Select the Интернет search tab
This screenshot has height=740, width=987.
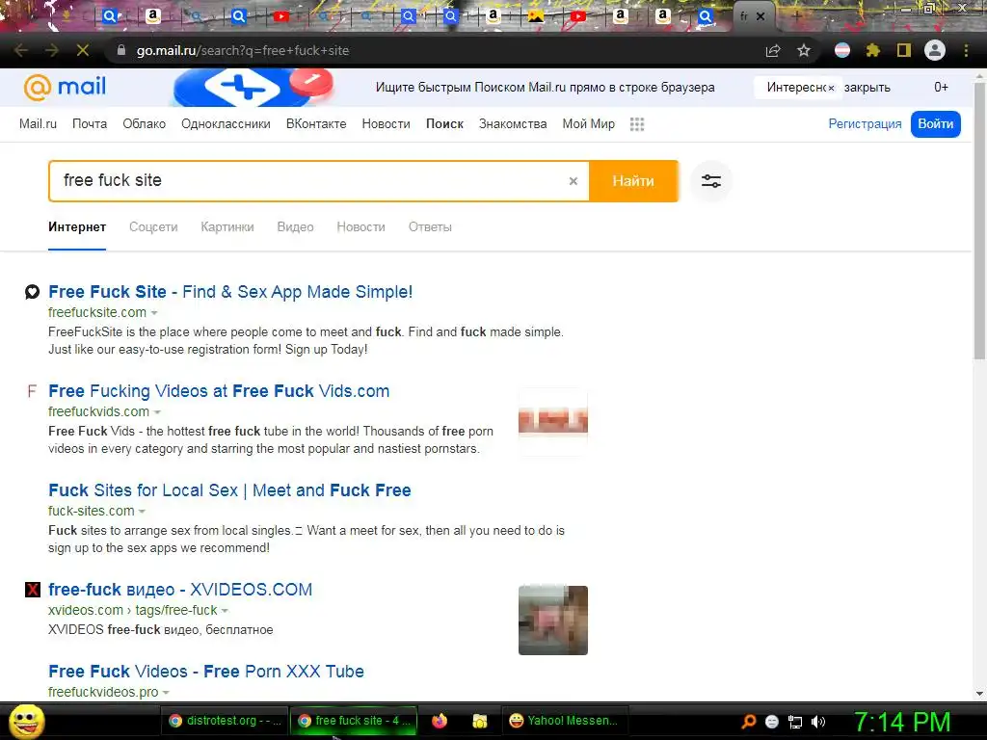(x=77, y=227)
